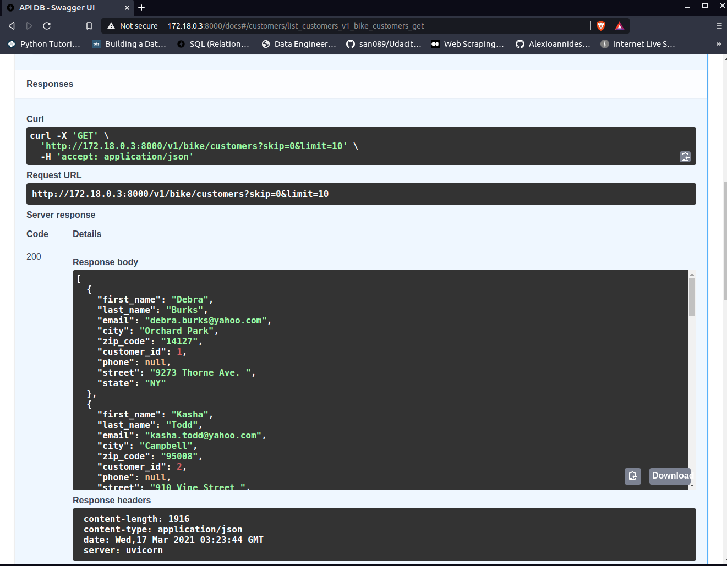Click the Download response button

click(x=670, y=476)
